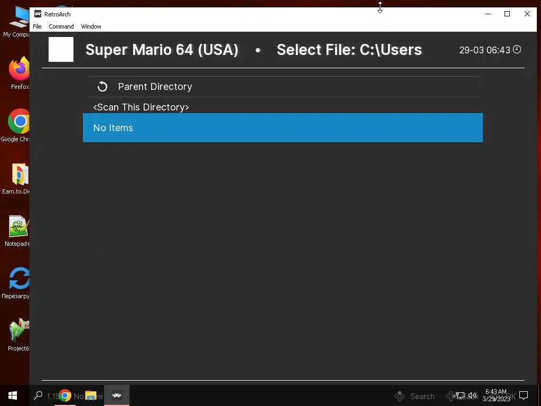The height and width of the screenshot is (406, 541).
Task: Click the Search hint controller icon
Action: [399, 396]
